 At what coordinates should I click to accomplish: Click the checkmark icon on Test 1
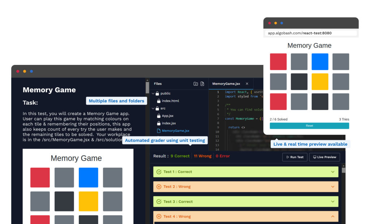coord(159,172)
